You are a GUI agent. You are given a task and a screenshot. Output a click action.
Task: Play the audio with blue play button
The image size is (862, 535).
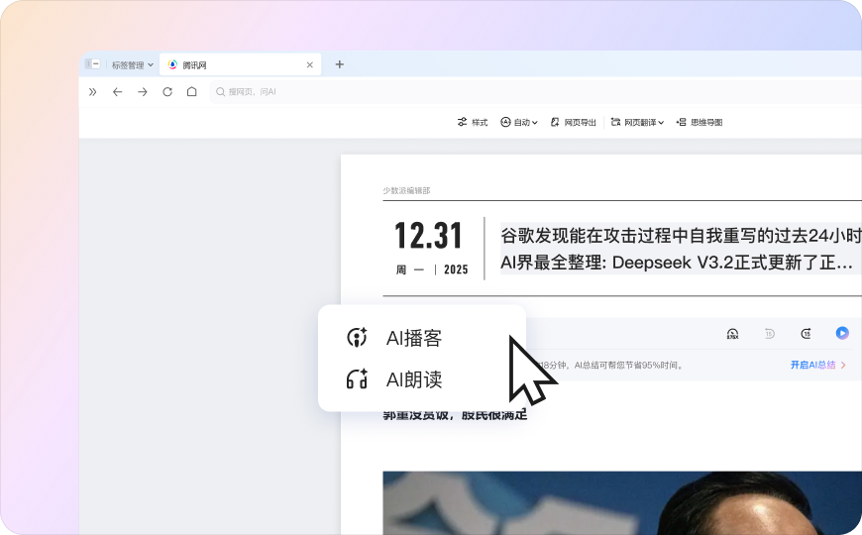(841, 333)
